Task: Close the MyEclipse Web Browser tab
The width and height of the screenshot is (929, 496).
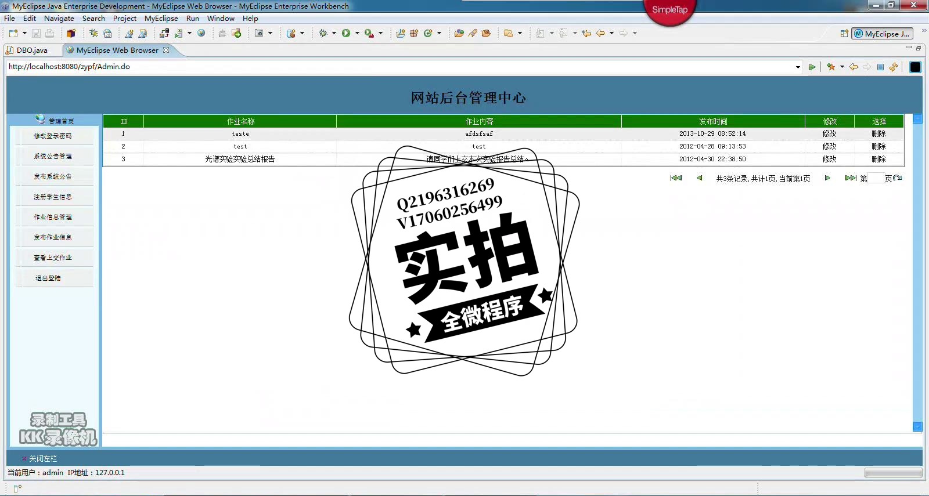Action: (x=166, y=50)
